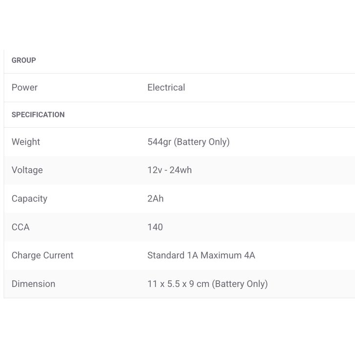
Task: Click the GROUP section header
Action: coord(24,60)
